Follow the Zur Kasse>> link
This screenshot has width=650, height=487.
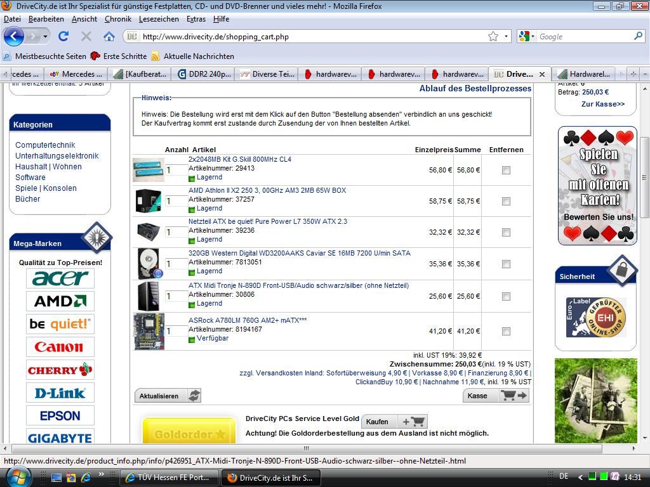click(603, 104)
